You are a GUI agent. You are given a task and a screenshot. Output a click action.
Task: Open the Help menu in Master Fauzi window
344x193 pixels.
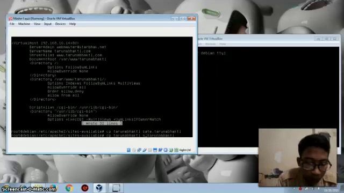point(73,24)
